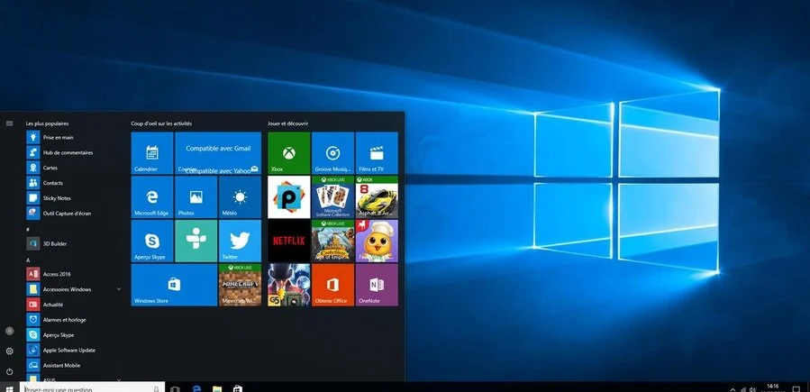Launch the Asphalt 8 racing tile
The height and width of the screenshot is (392, 810).
[x=377, y=196]
